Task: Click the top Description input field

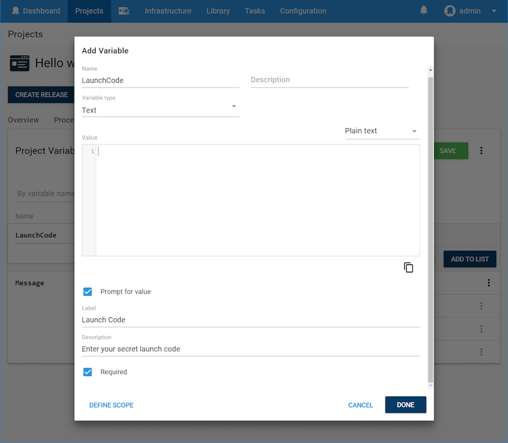Action: [330, 80]
